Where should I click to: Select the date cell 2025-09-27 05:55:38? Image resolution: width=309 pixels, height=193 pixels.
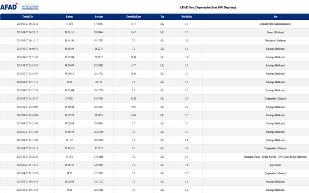[x=27, y=57]
